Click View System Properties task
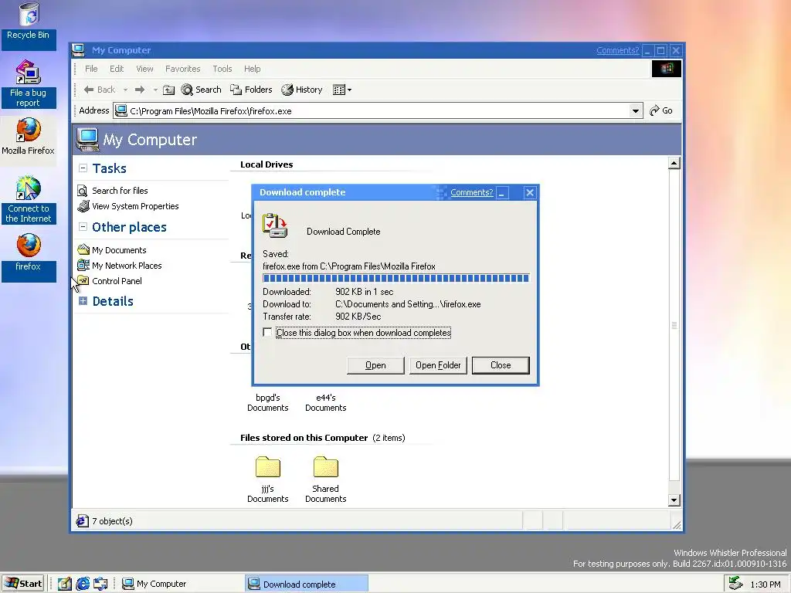The width and height of the screenshot is (791, 593). click(135, 206)
